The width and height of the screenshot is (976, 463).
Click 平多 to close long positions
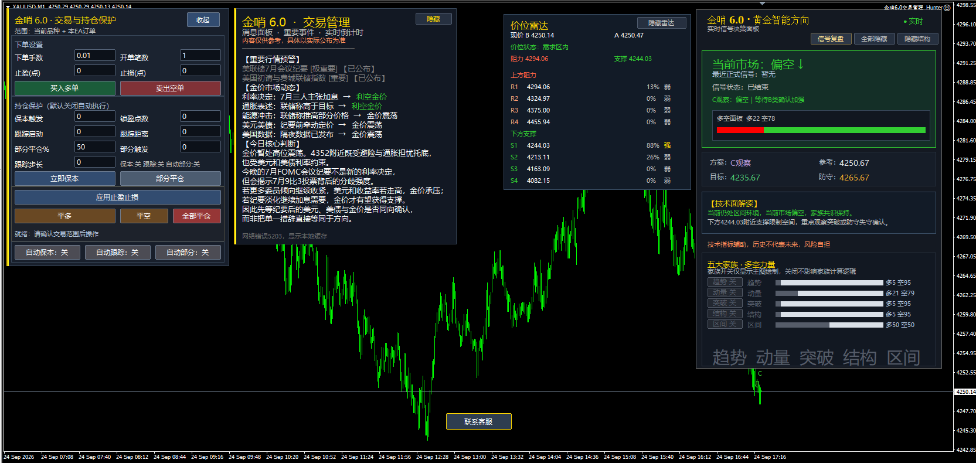coord(64,216)
